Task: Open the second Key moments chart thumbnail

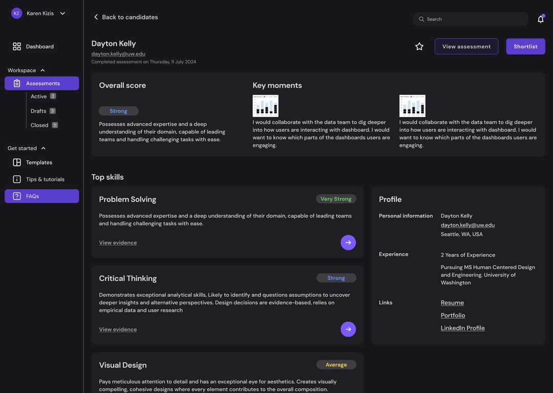Action: [412, 106]
